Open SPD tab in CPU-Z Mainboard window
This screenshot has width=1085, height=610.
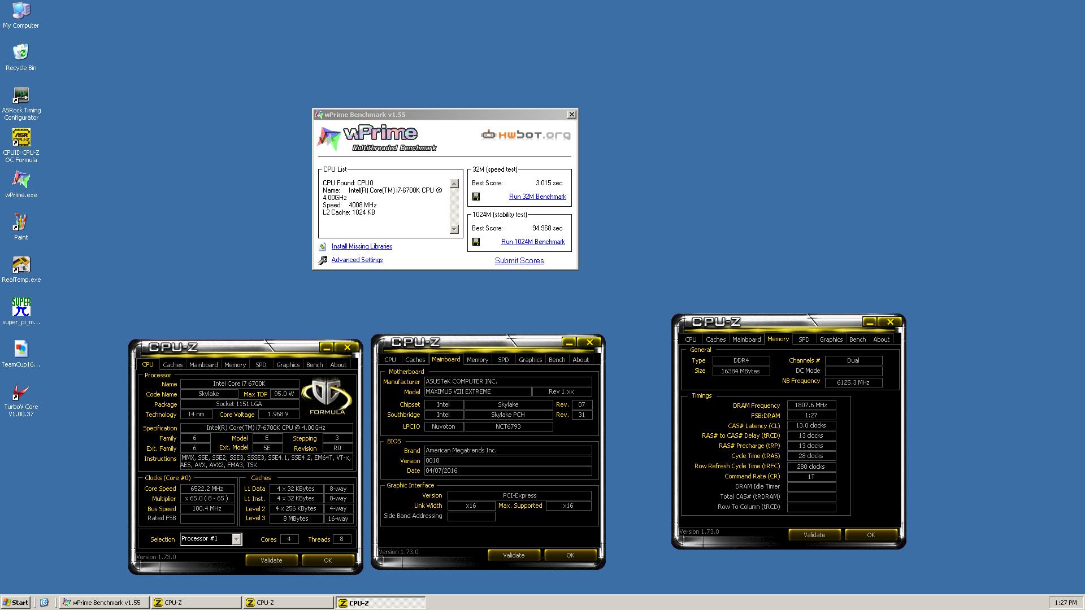[504, 360]
